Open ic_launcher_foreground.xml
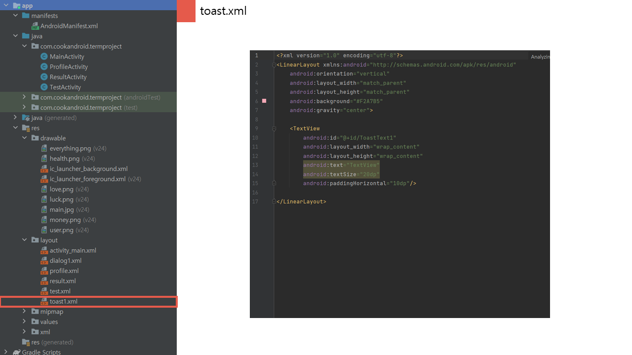 pyautogui.click(x=87, y=179)
